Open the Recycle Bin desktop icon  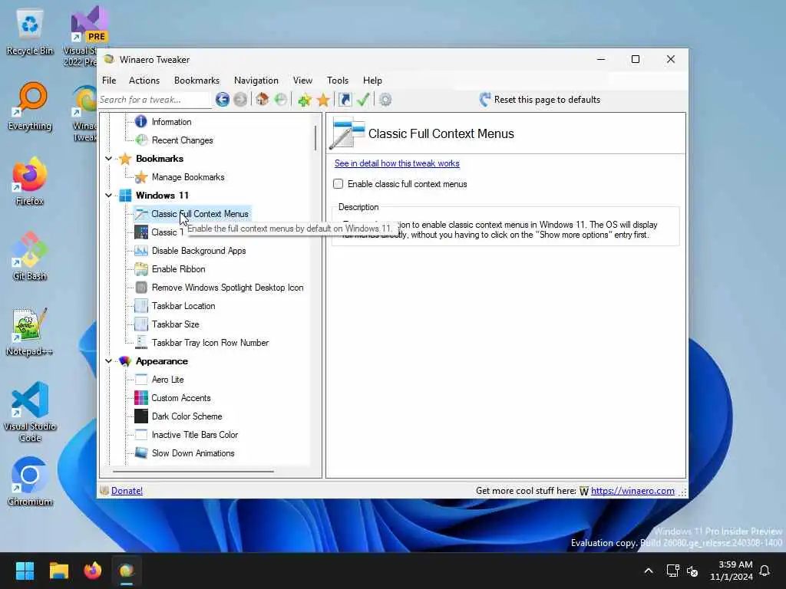(x=30, y=32)
